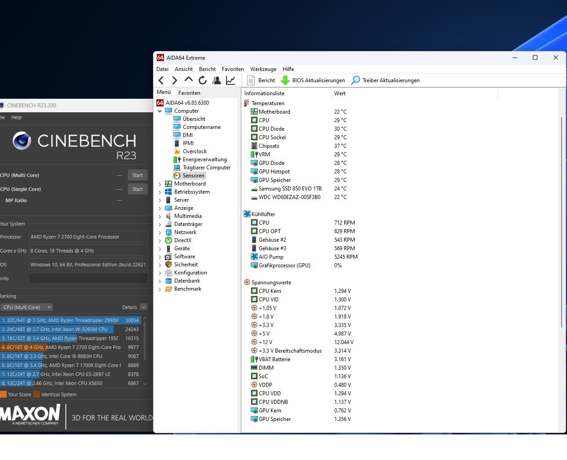
Task: Expand the Server tree node
Action: click(x=159, y=200)
